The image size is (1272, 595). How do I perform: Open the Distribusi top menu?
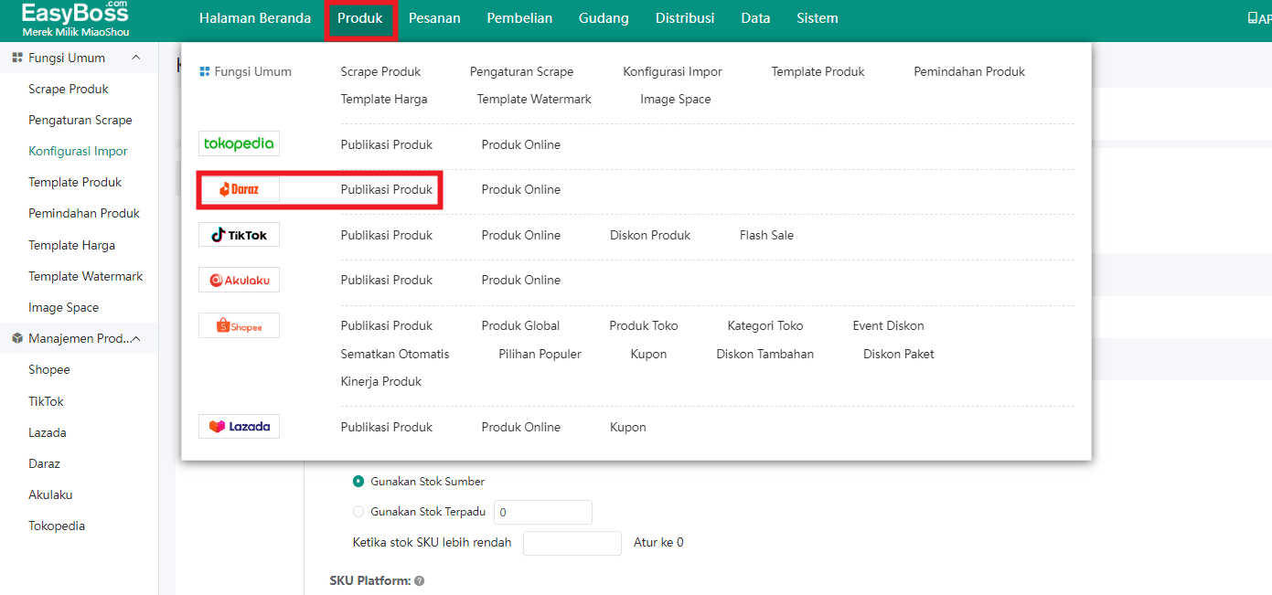pos(685,18)
